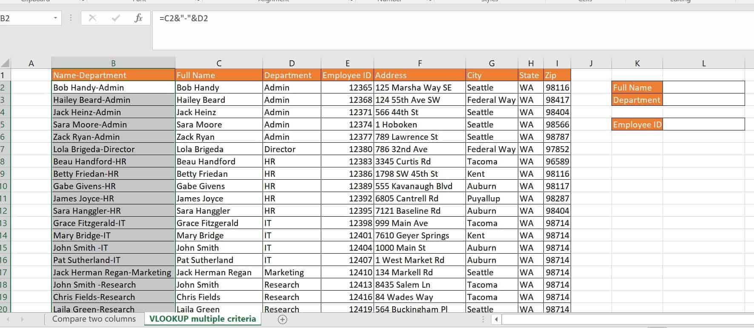
Task: Click the formula bar showing =C2&"-"&D2
Action: pos(453,31)
